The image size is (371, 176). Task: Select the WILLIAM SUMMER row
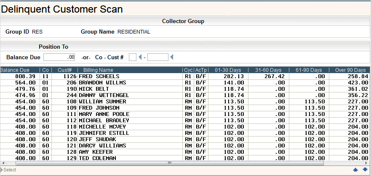pyautogui.click(x=184, y=102)
